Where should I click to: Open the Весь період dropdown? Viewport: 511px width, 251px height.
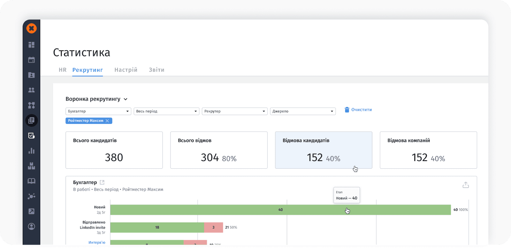(x=166, y=111)
